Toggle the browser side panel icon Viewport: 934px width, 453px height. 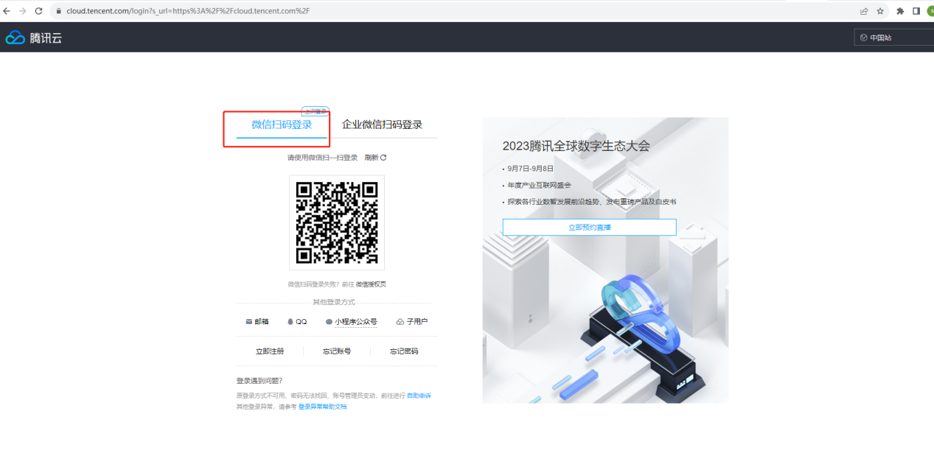tap(916, 11)
